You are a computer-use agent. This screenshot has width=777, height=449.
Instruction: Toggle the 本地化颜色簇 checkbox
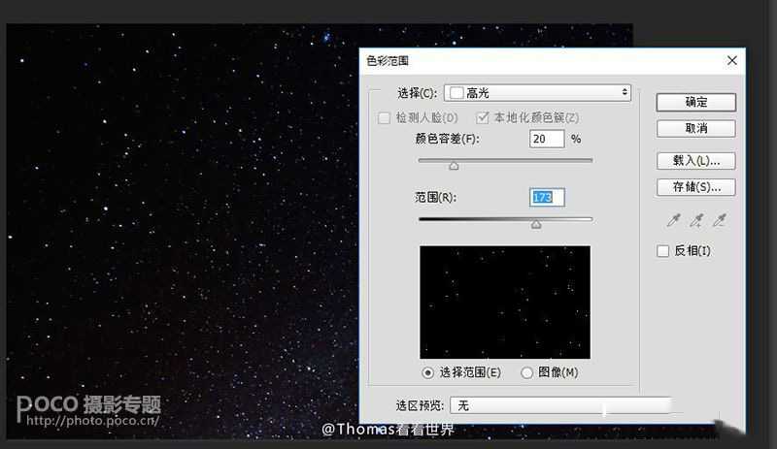point(483,117)
